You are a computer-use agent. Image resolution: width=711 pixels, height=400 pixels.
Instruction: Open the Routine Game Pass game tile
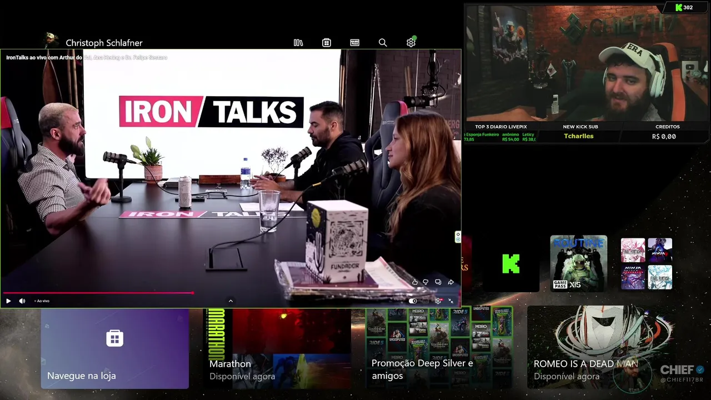[578, 264]
